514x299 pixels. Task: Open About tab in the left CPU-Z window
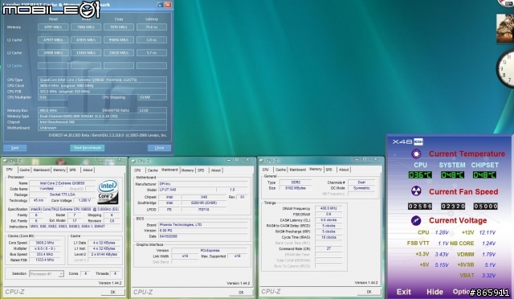pyautogui.click(x=88, y=170)
